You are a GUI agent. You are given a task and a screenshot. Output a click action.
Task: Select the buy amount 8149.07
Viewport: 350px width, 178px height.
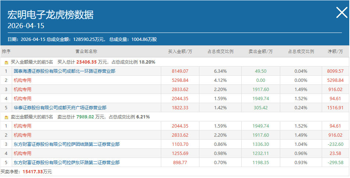[180, 71]
